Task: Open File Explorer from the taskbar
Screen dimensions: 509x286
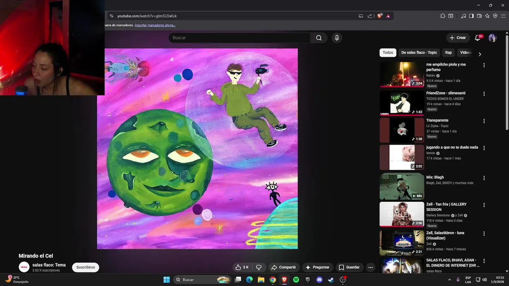Action: (x=261, y=280)
